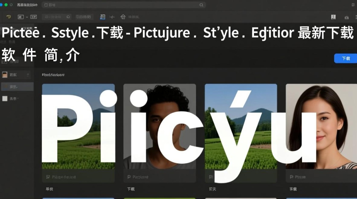Viewport: 357px width, 199px height.
Task: Click the green macOS zoom button
Action: pyautogui.click(x=6, y=5)
